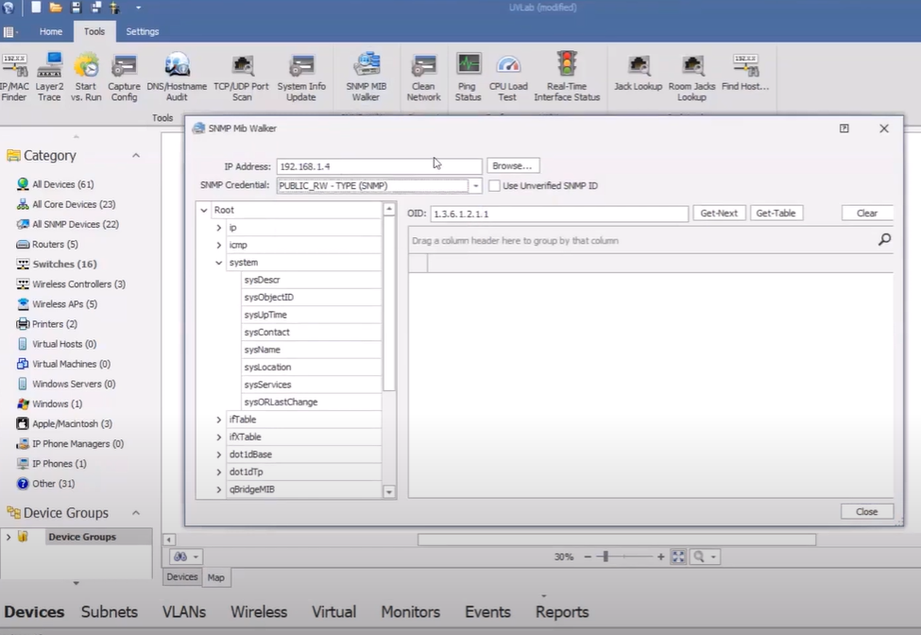Open Real-Time Interface Status tool
The image size is (921, 635).
click(567, 77)
